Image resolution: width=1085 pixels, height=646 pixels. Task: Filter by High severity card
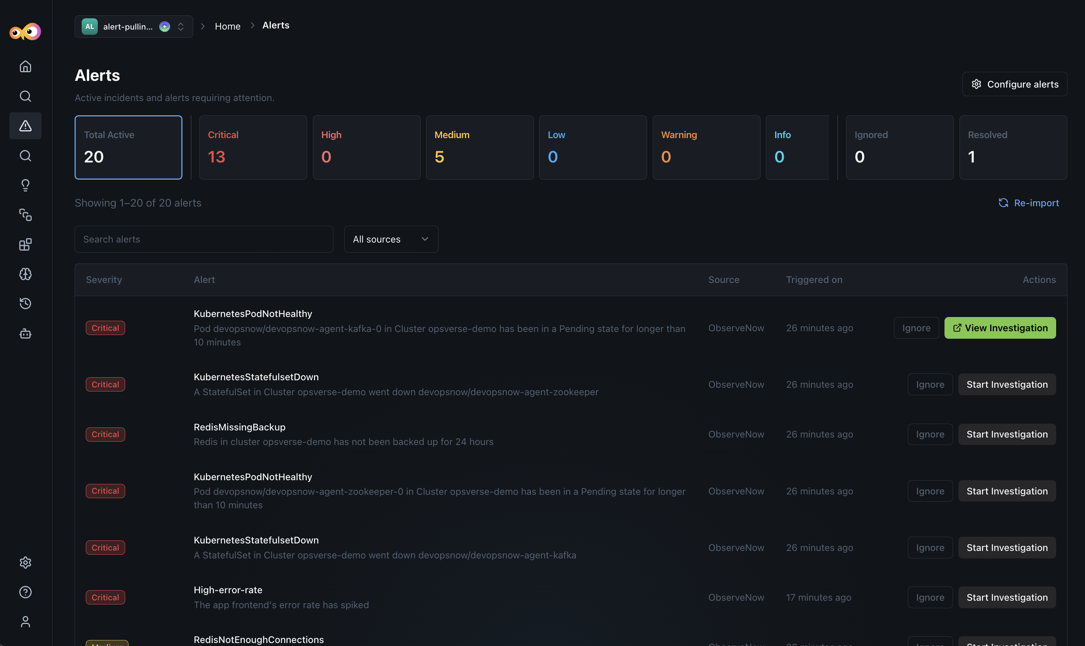click(x=366, y=147)
